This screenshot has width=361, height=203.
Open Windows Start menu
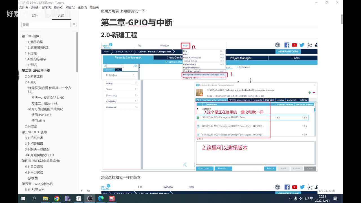23,198
